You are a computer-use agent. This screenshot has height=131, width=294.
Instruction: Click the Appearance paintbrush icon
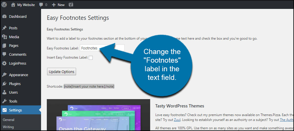(x=4, y=75)
